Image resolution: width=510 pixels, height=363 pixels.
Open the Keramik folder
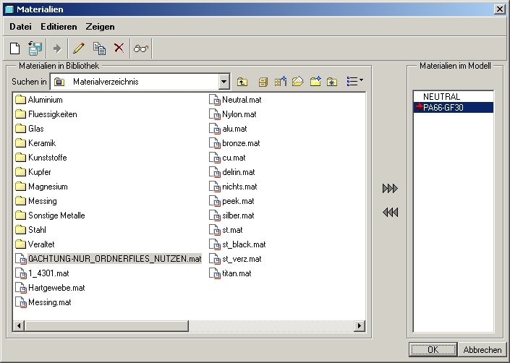[35, 143]
